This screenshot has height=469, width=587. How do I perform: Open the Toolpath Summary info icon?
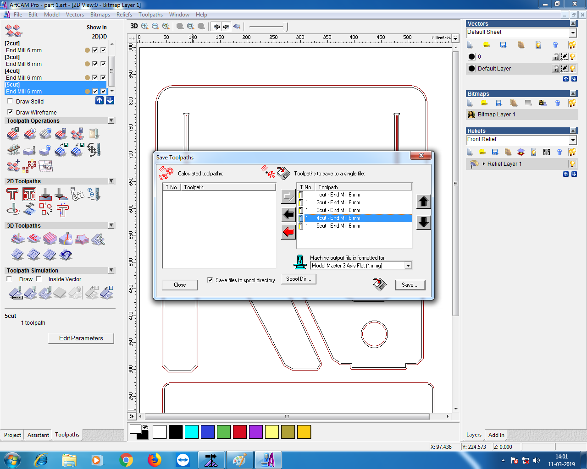click(x=29, y=134)
